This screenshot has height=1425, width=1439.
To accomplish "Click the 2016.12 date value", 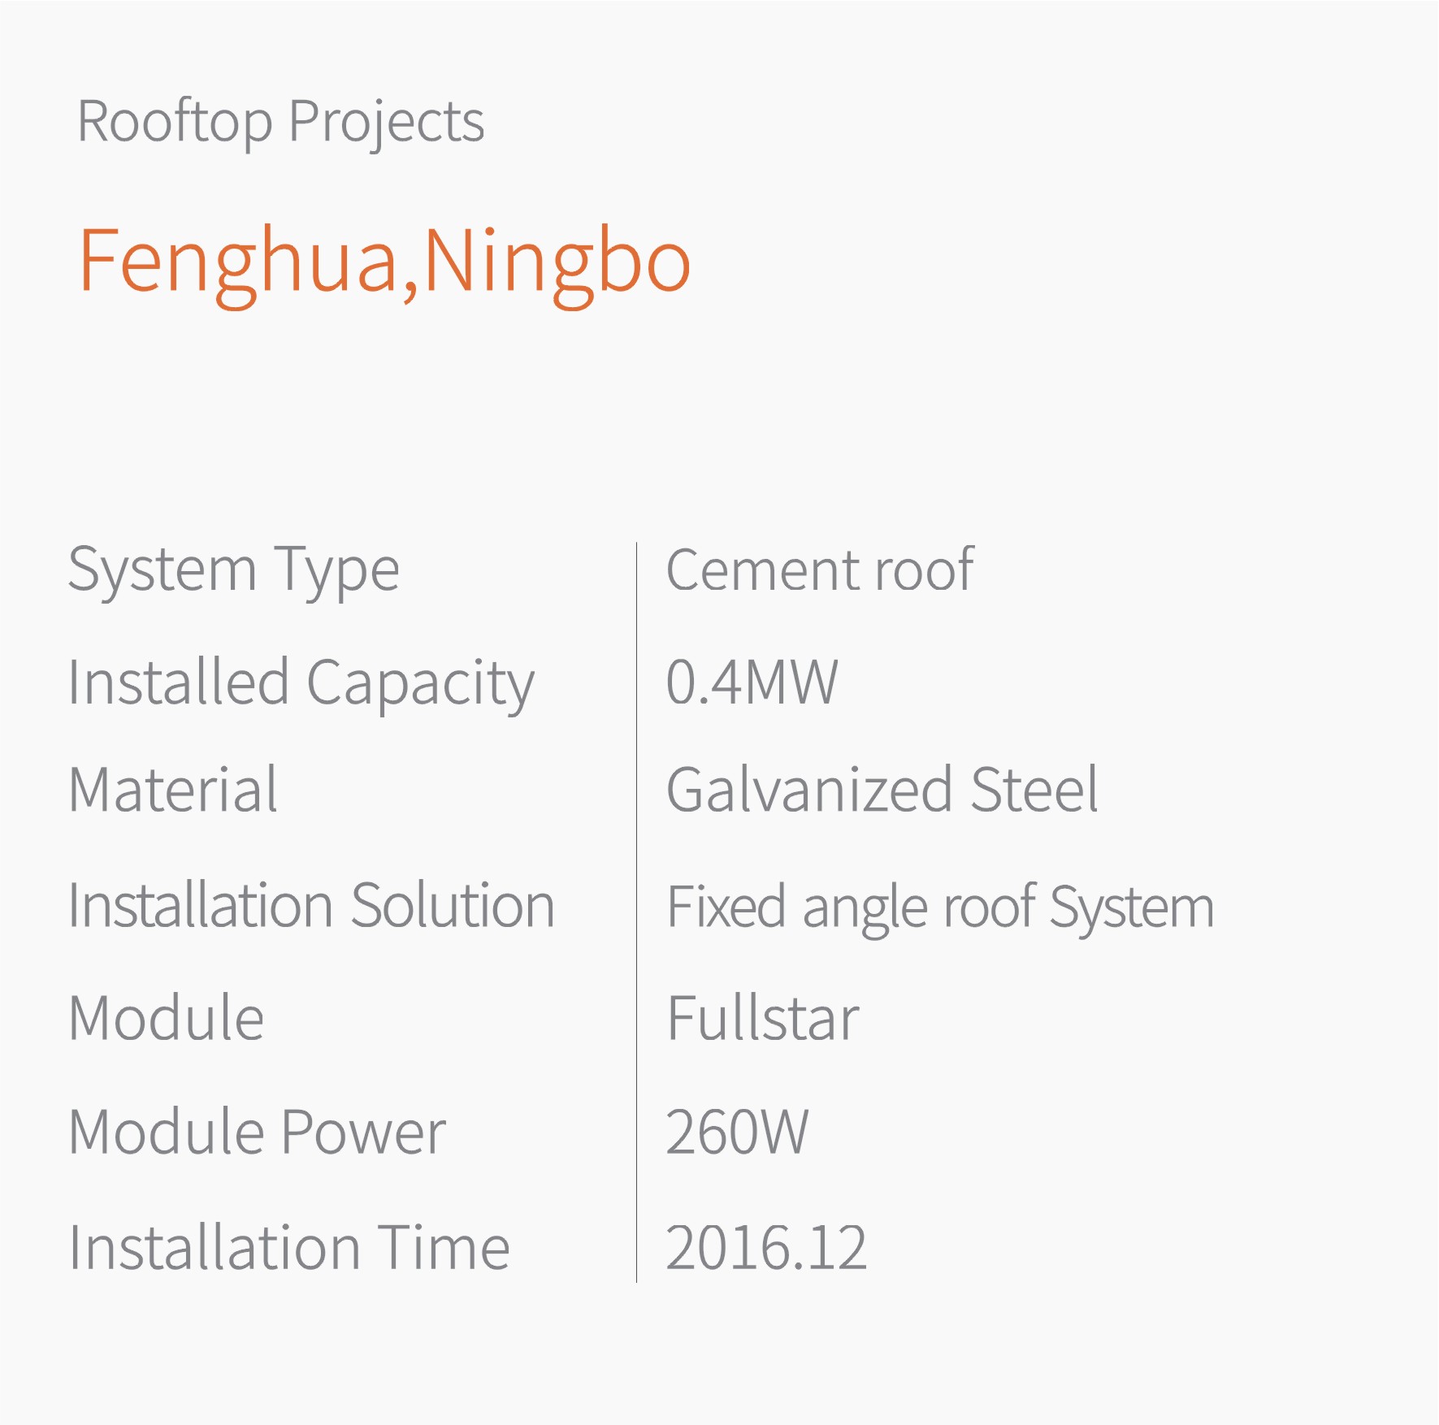I will pos(766,1247).
